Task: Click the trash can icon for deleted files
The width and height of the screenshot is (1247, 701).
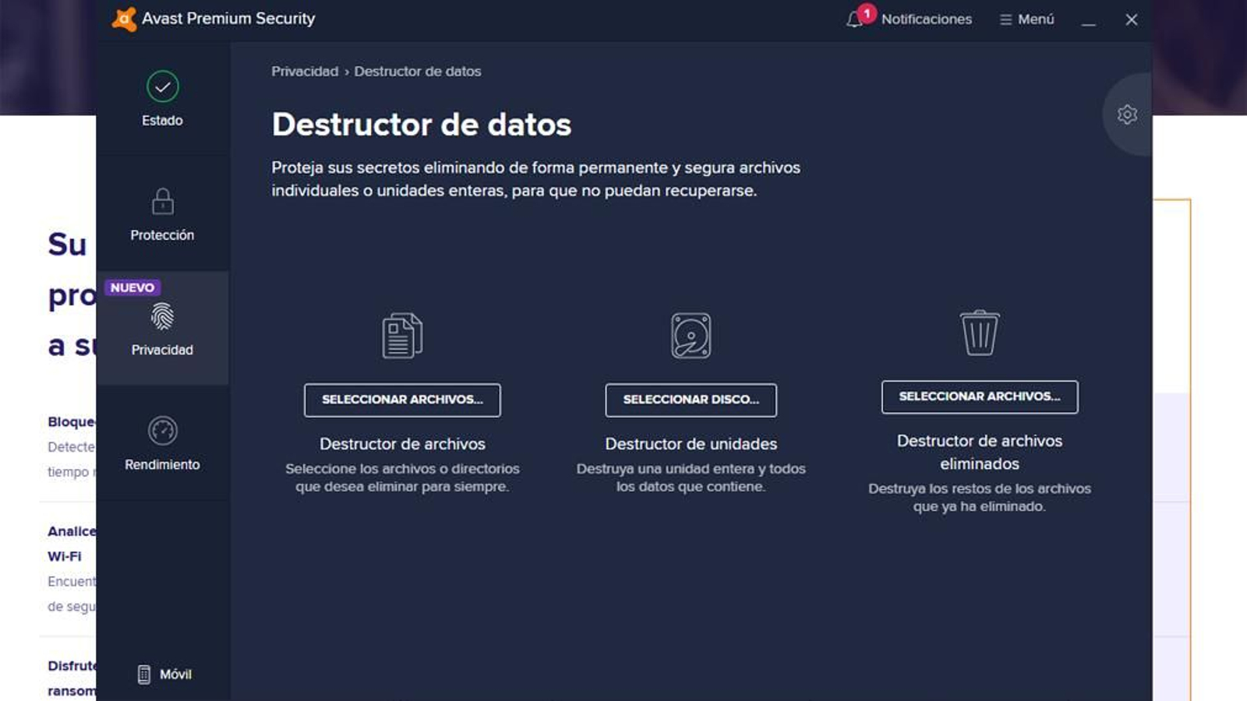Action: (x=980, y=333)
